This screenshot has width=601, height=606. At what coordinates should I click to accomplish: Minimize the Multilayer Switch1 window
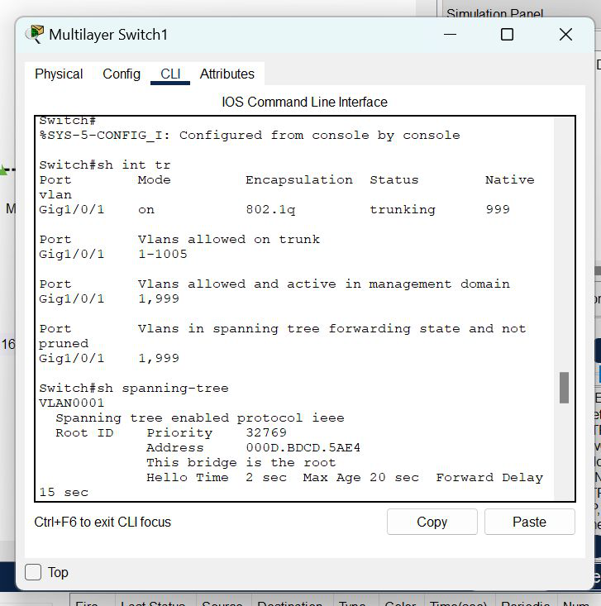[449, 34]
